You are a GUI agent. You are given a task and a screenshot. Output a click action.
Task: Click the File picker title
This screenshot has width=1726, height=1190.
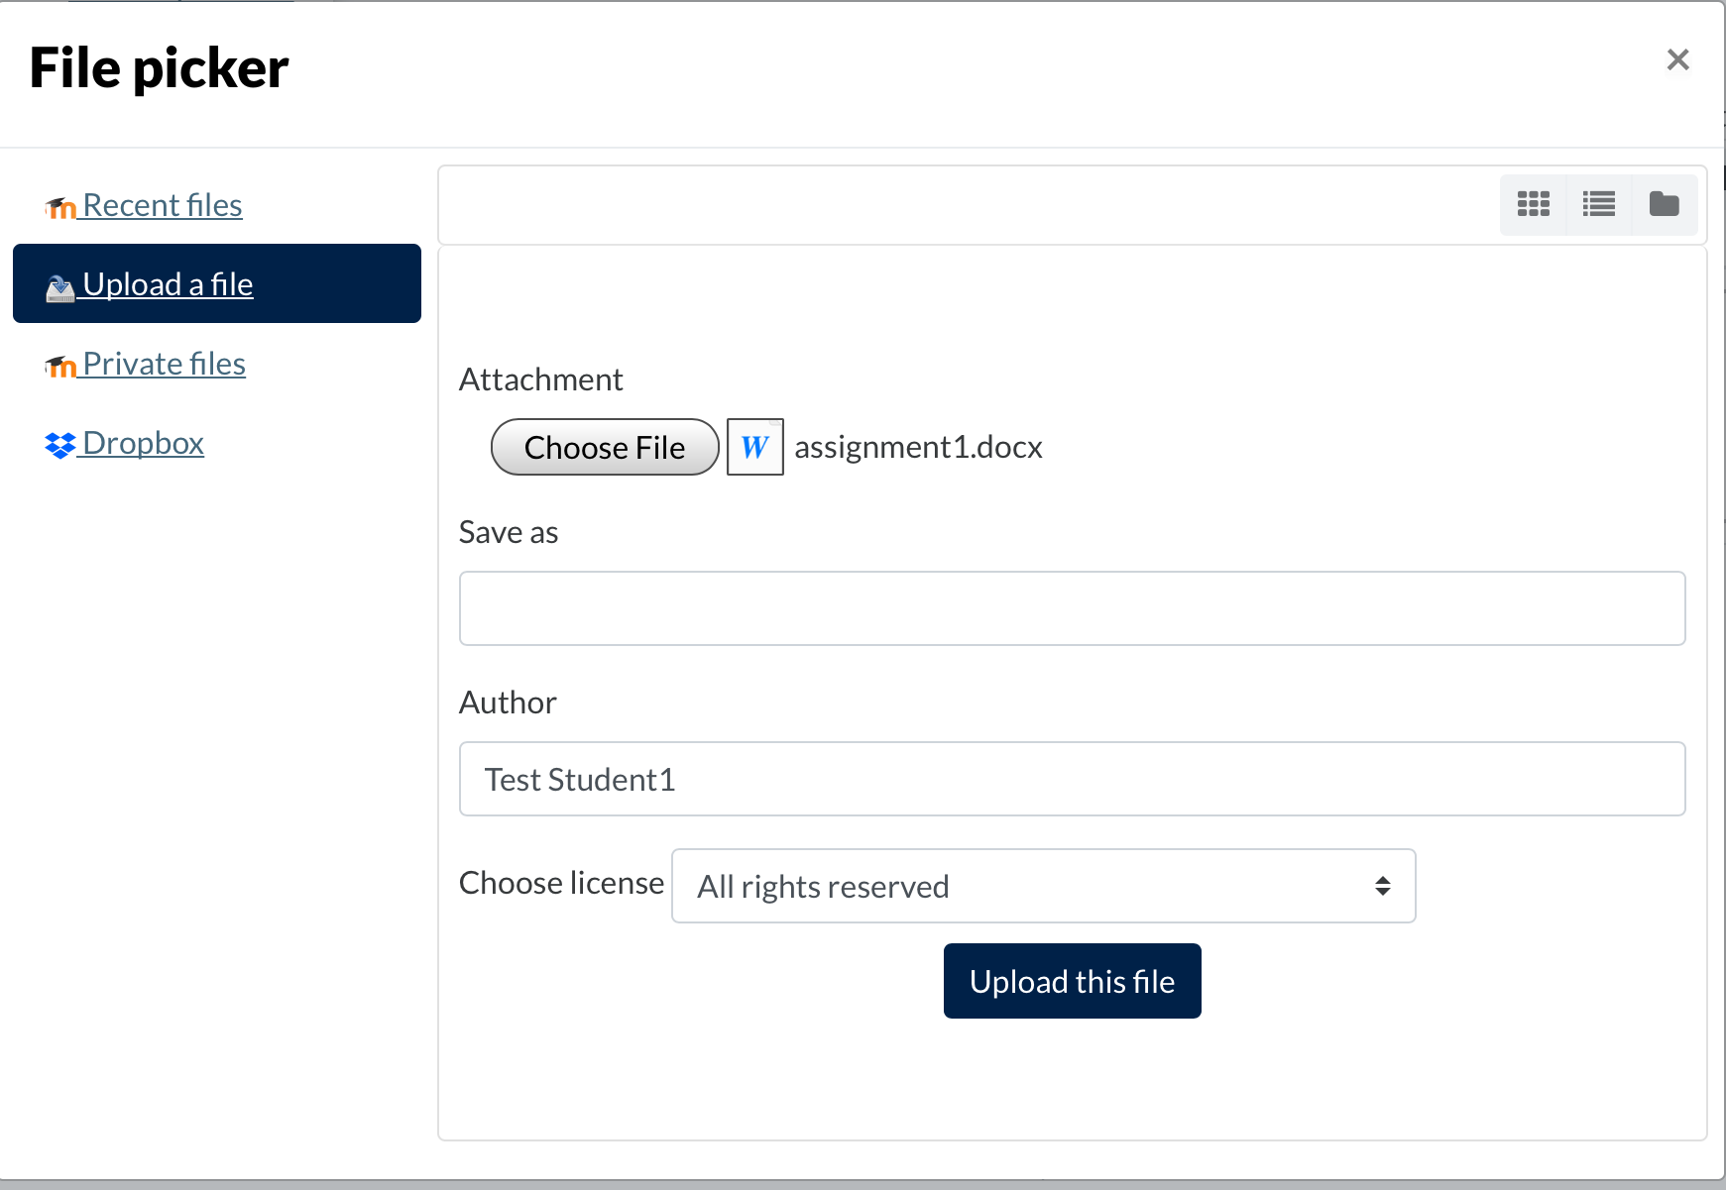(x=159, y=67)
